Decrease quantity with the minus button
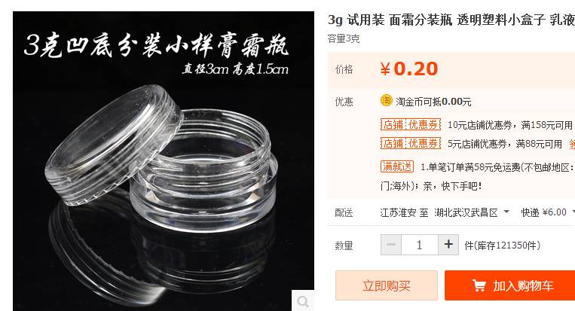Image resolution: width=575 pixels, height=311 pixels. point(391,244)
